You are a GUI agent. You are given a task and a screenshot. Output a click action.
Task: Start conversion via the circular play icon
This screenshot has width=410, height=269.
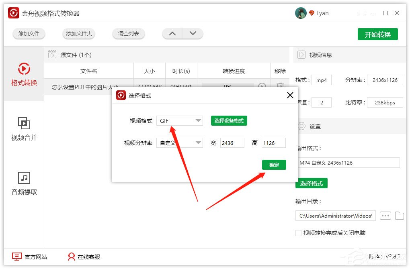point(262,86)
